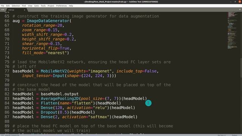The height and width of the screenshot is (136, 242).
Task: Click the previous tab arrow
Action: tap(2, 10)
